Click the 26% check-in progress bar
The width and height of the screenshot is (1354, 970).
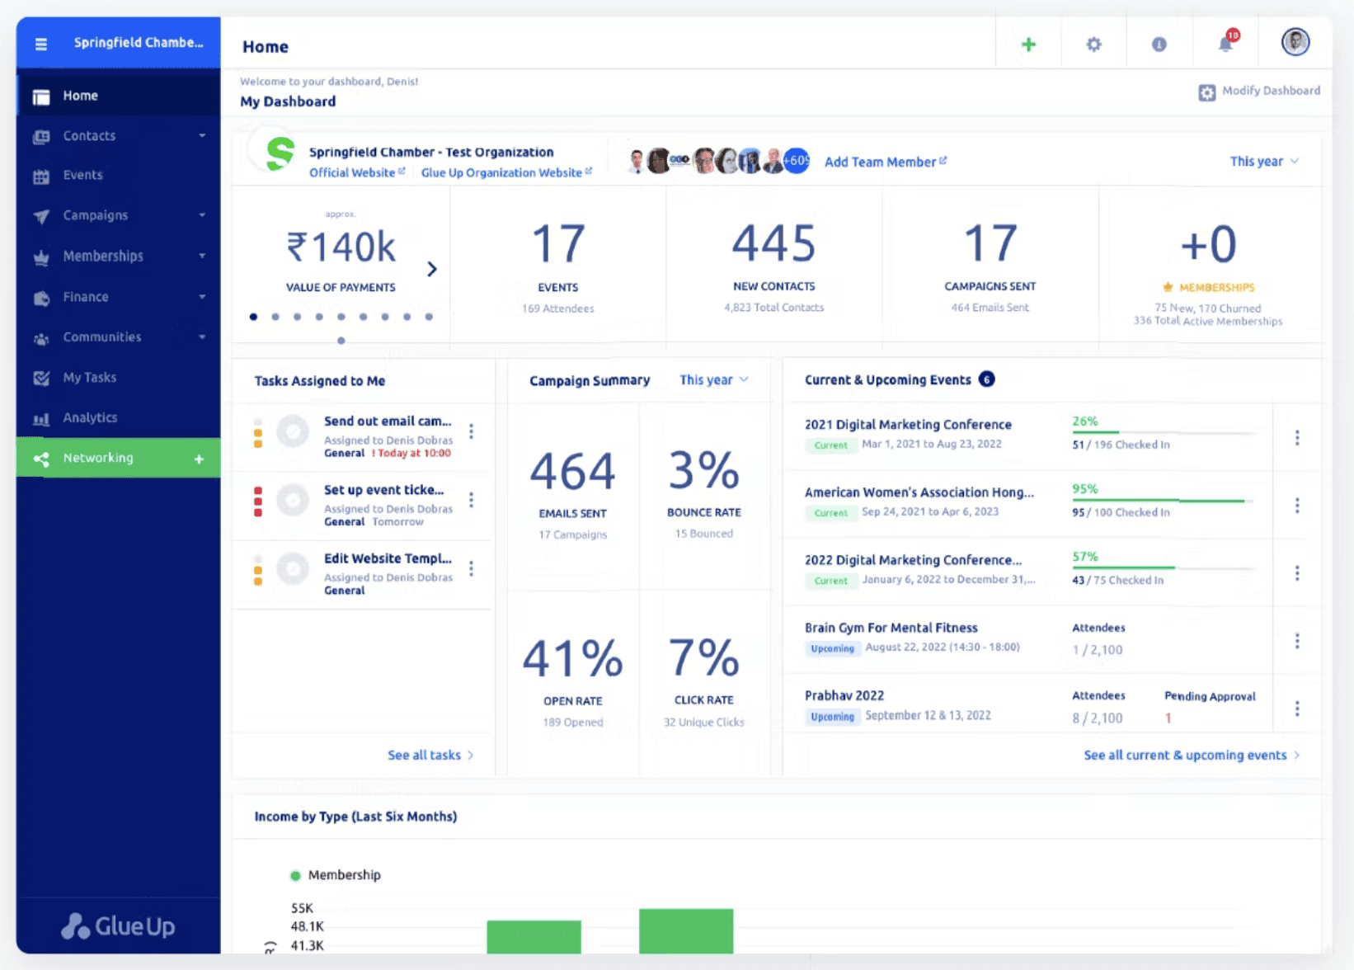[1163, 432]
